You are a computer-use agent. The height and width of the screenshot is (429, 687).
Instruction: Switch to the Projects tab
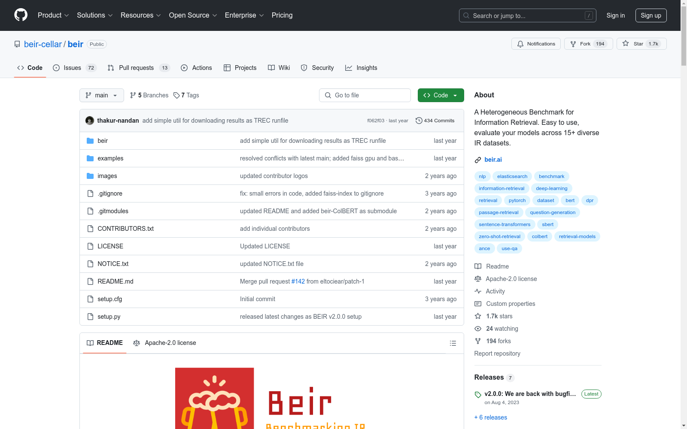[240, 68]
